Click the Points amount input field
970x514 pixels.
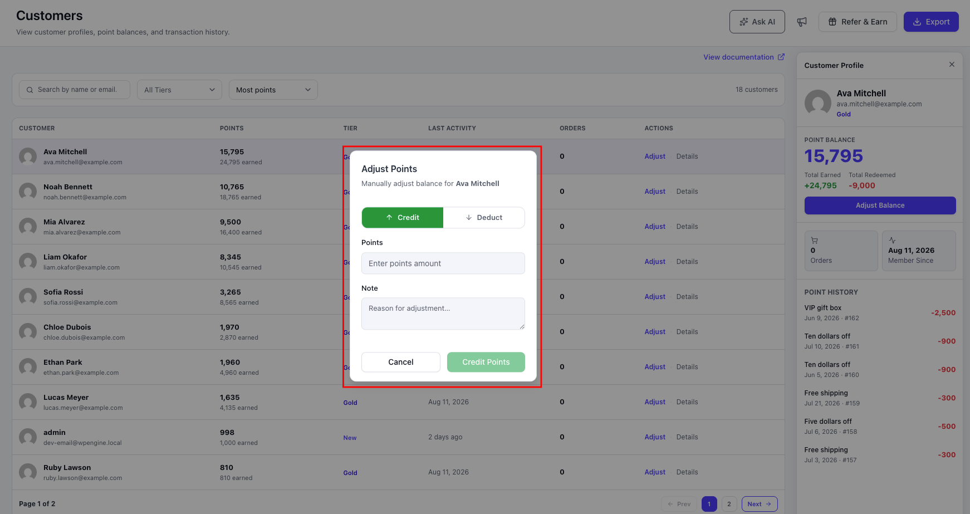click(x=443, y=263)
